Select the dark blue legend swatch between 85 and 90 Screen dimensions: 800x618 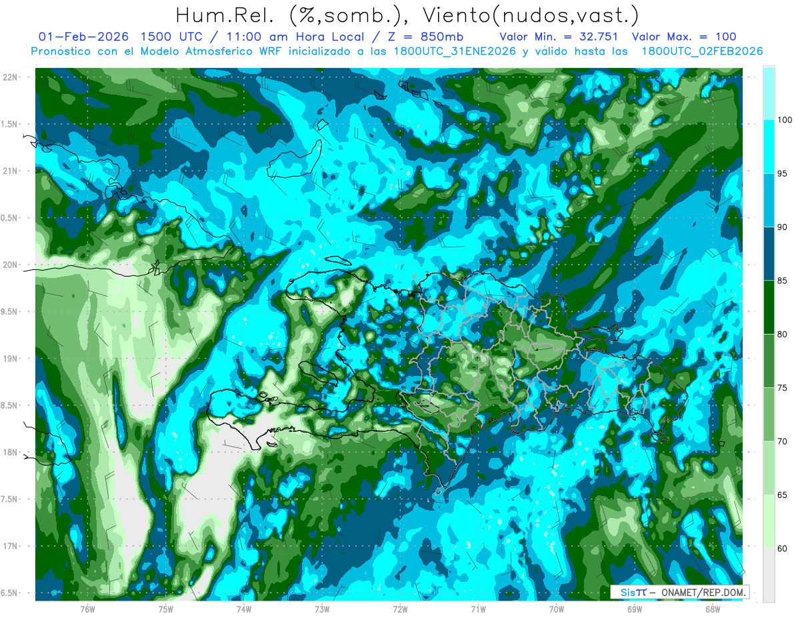(769, 254)
